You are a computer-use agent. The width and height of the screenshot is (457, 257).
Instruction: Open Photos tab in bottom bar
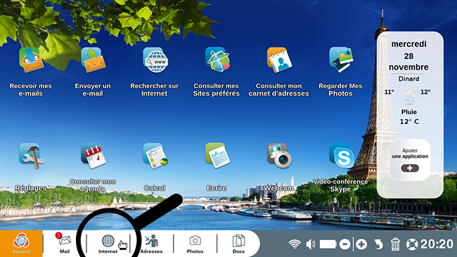[x=195, y=244]
